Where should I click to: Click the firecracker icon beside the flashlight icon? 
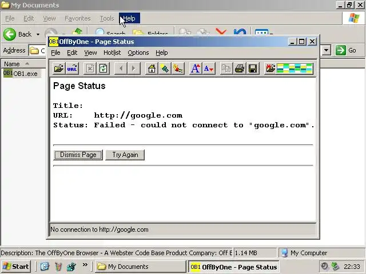pos(178,68)
